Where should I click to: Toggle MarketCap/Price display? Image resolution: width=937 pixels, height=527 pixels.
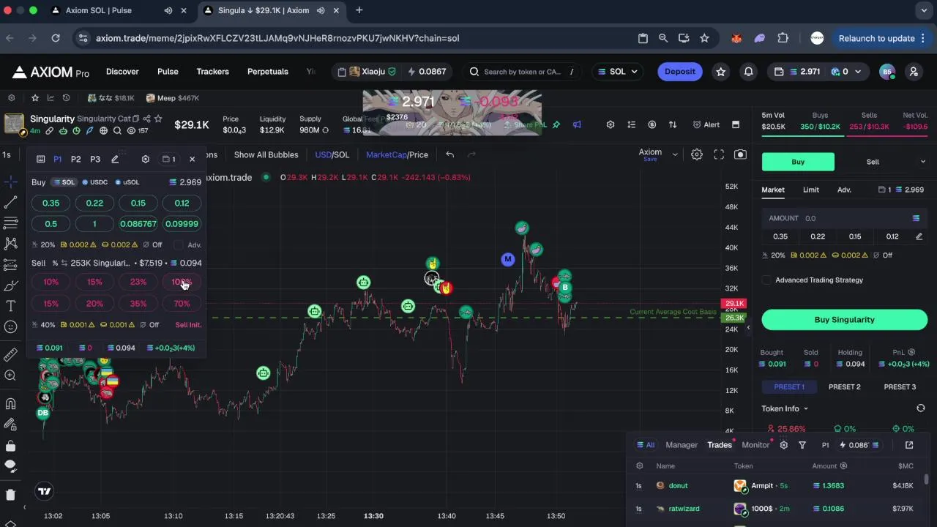(397, 154)
